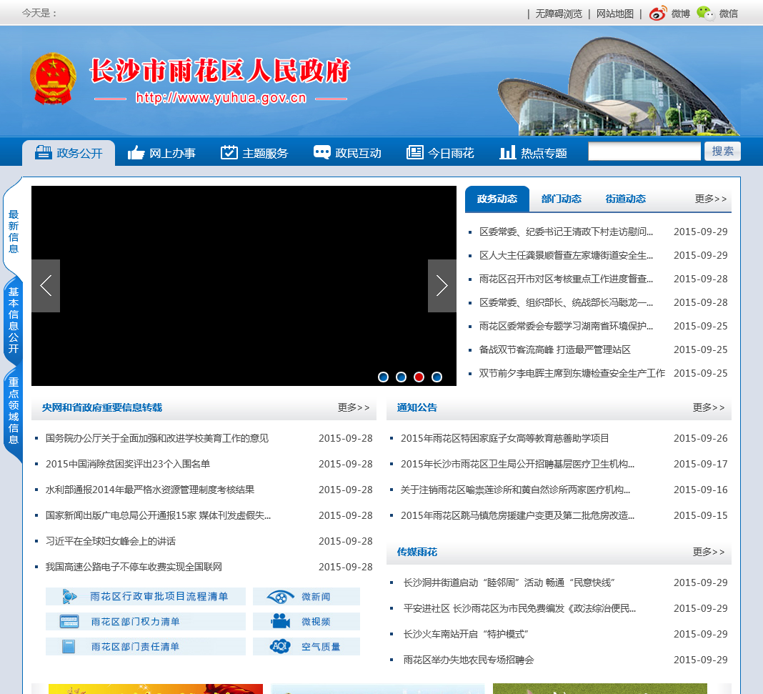
Task: Advance the slideshow with the right arrow
Action: [x=442, y=286]
